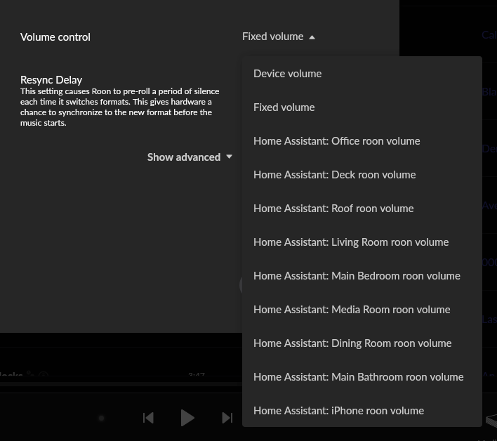Select Device volume option
Viewport: 497px width, 441px height.
point(287,74)
